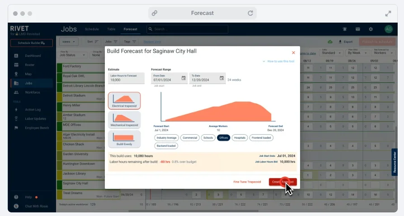Open the Workers forecast dropdown
The width and height of the screenshot is (404, 216).
coord(383,52)
